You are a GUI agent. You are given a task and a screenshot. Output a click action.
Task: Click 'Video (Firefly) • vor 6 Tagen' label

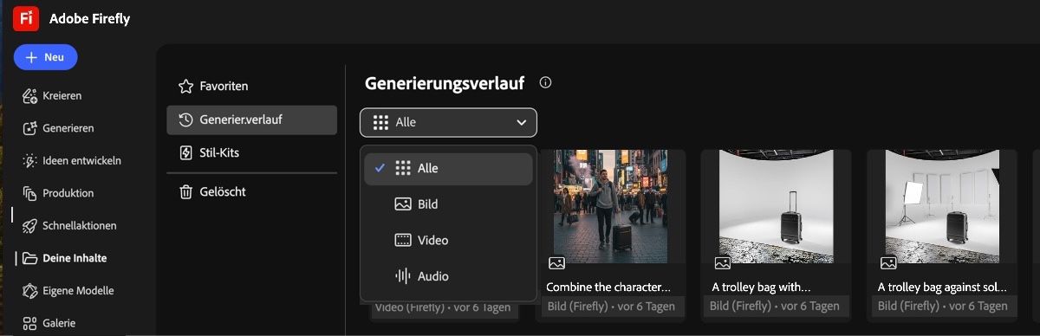442,307
